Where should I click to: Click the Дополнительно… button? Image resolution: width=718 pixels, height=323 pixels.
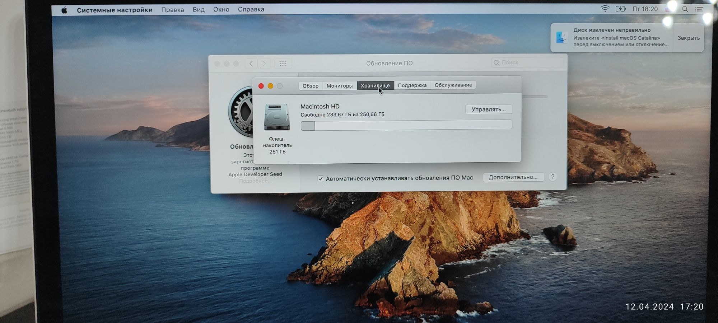[513, 177]
